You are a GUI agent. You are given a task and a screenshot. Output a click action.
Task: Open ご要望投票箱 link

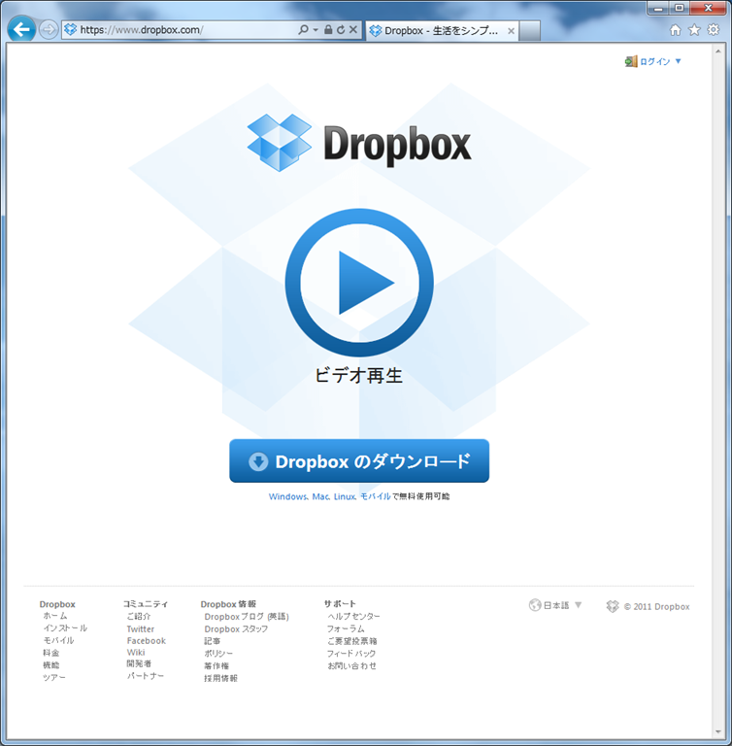coord(352,641)
